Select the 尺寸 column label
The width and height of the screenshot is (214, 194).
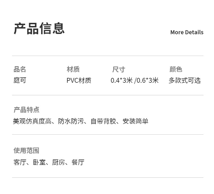118,69
